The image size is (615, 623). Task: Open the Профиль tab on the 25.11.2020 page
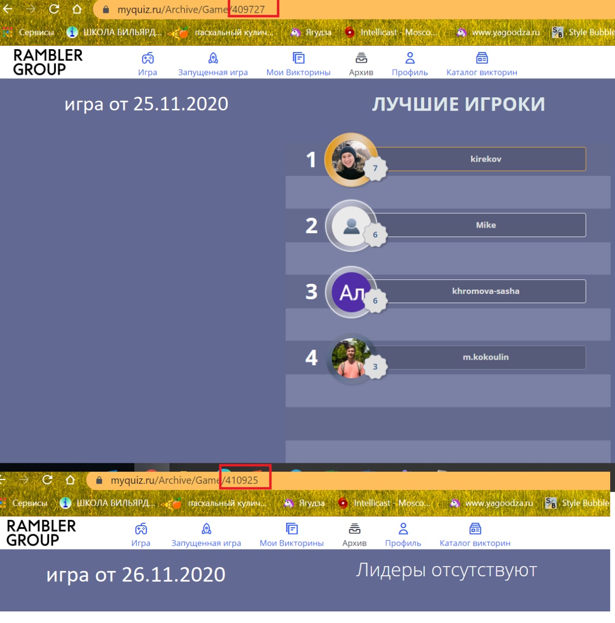[410, 65]
